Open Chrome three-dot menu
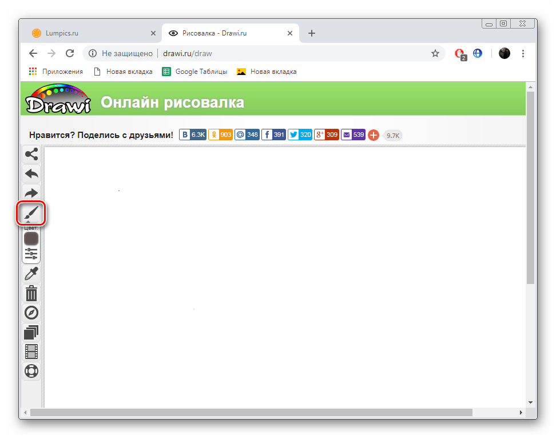Screen dimensions: 556x438 coord(523,53)
